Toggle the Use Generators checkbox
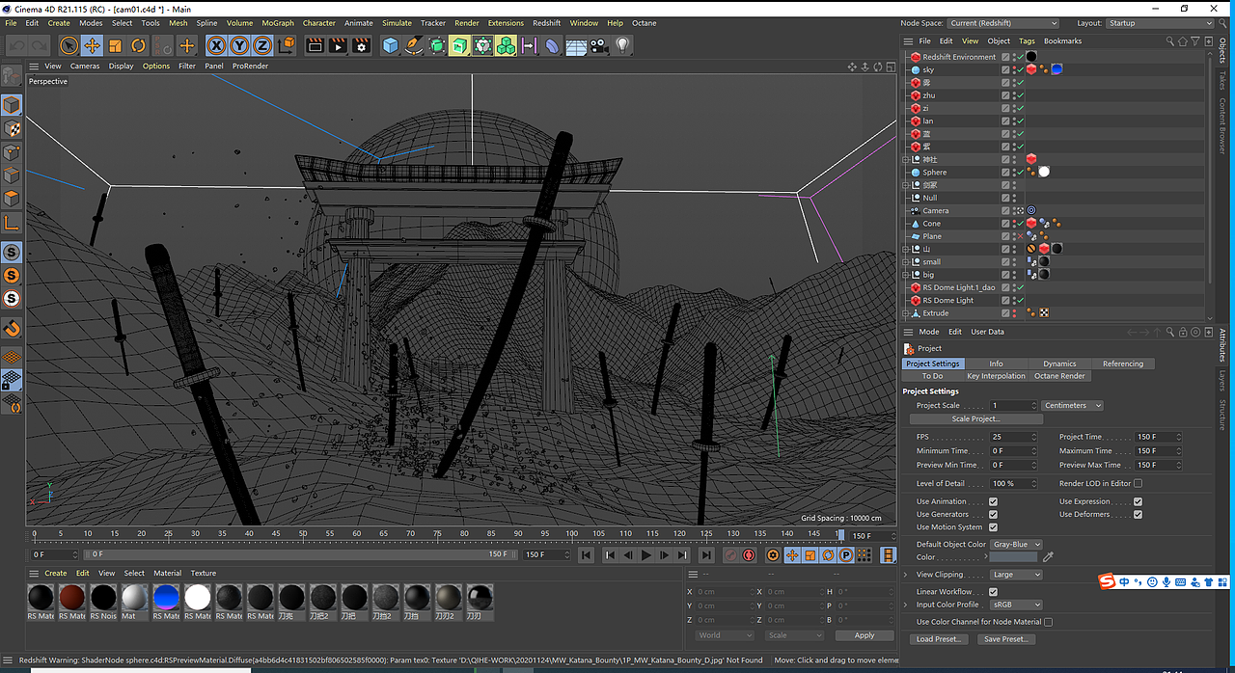Image resolution: width=1235 pixels, height=673 pixels. [x=993, y=515]
